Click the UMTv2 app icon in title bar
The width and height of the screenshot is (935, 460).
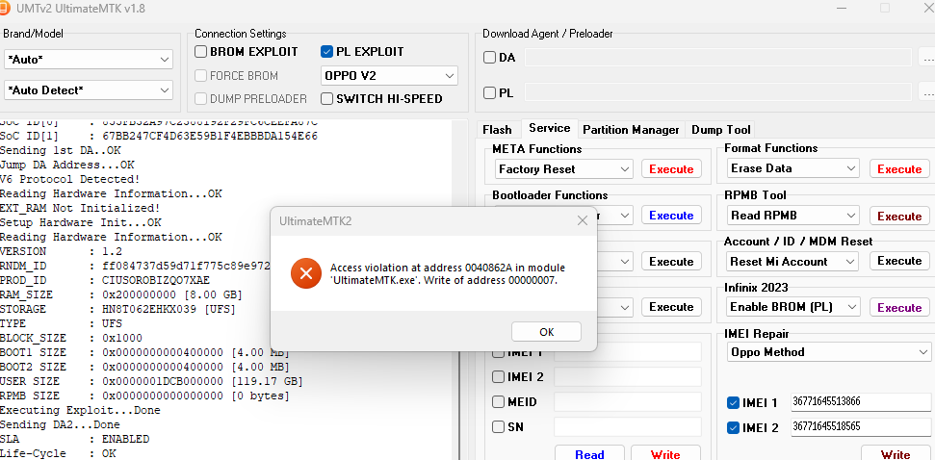5,8
